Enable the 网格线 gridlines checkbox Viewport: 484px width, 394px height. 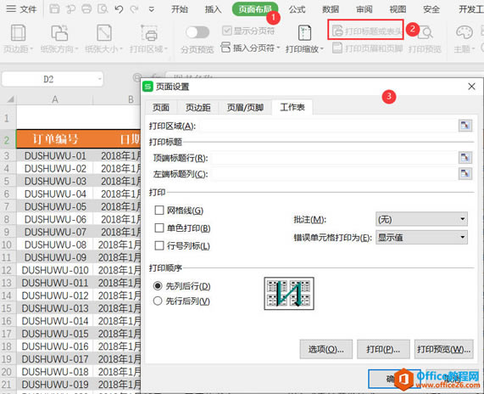159,211
